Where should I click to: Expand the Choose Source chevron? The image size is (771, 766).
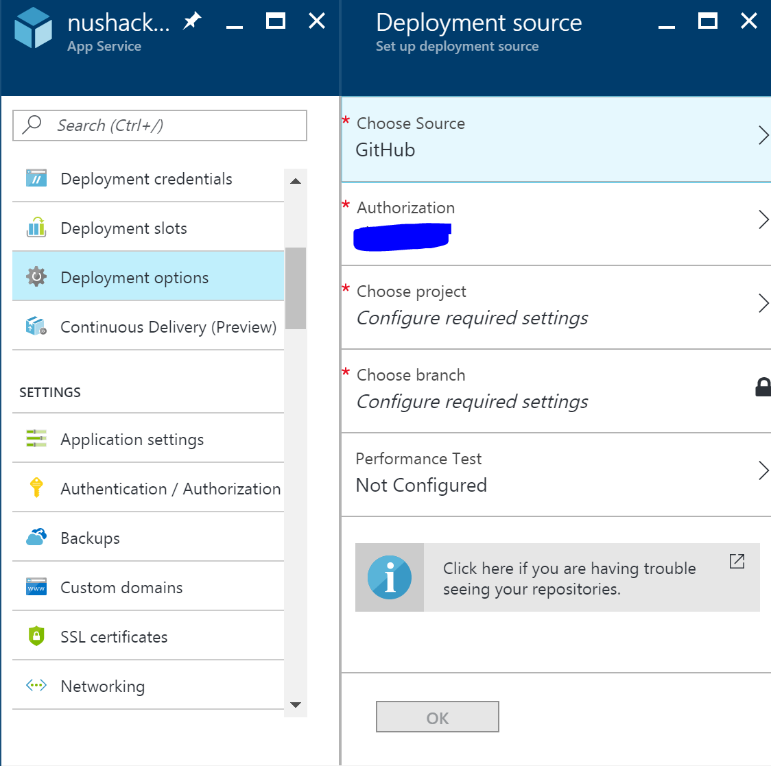763,135
